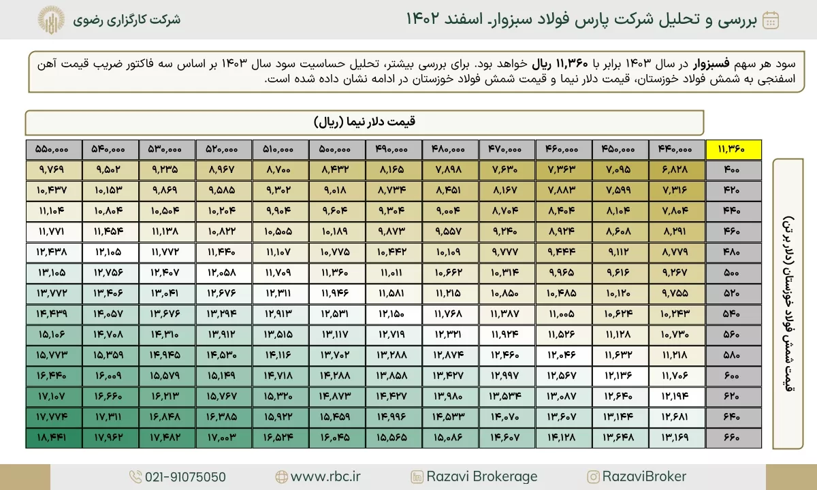Click the LinkedIn icon in footer

pyautogui.click(x=417, y=477)
